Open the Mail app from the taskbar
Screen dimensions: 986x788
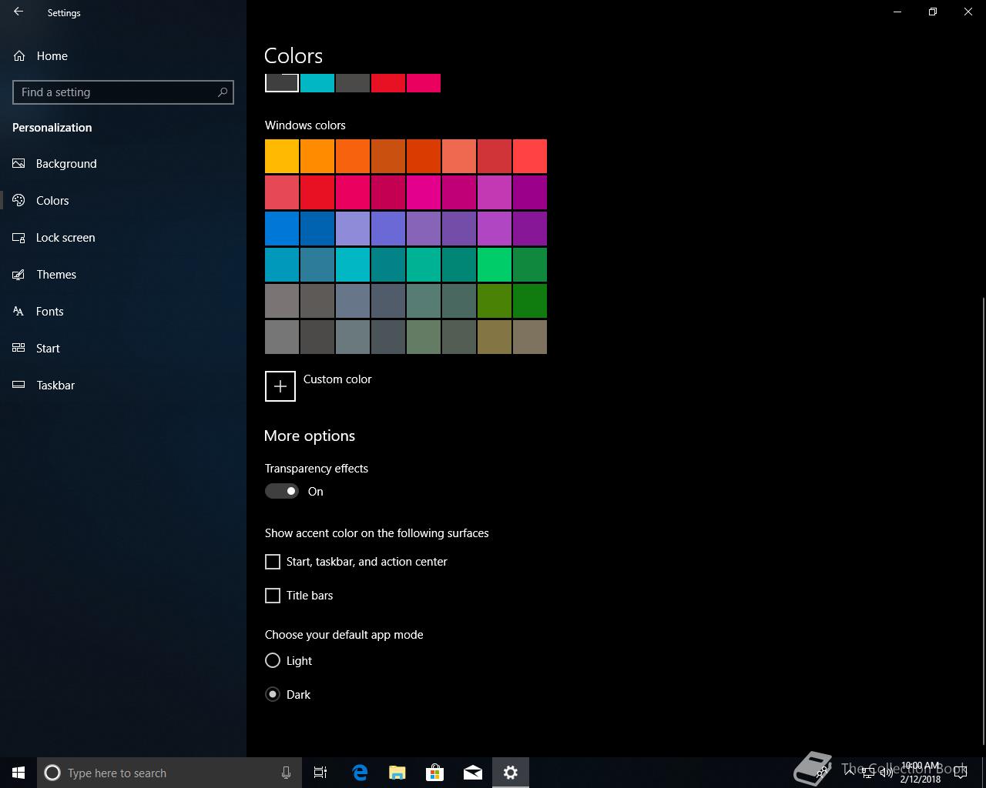pos(473,773)
